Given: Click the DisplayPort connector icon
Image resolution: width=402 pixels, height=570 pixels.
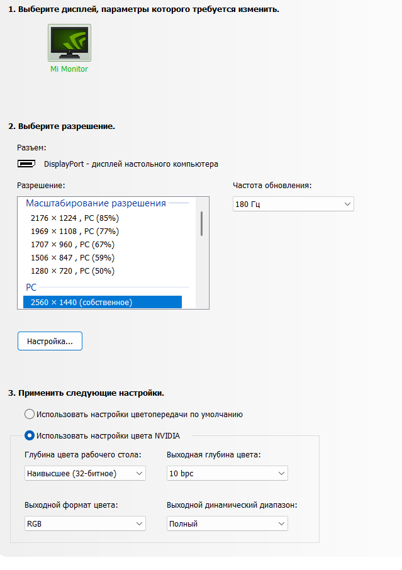Looking at the screenshot, I should click(26, 164).
